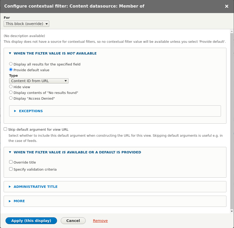Enable 'Specify validation criteria'
The height and width of the screenshot is (228, 234).
(x=11, y=169)
